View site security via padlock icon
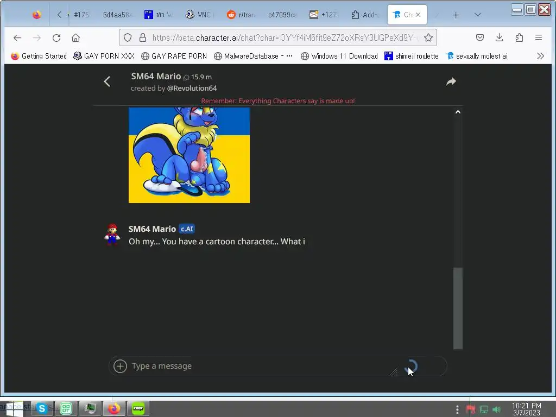Viewport: 556px width, 417px height. [143, 37]
